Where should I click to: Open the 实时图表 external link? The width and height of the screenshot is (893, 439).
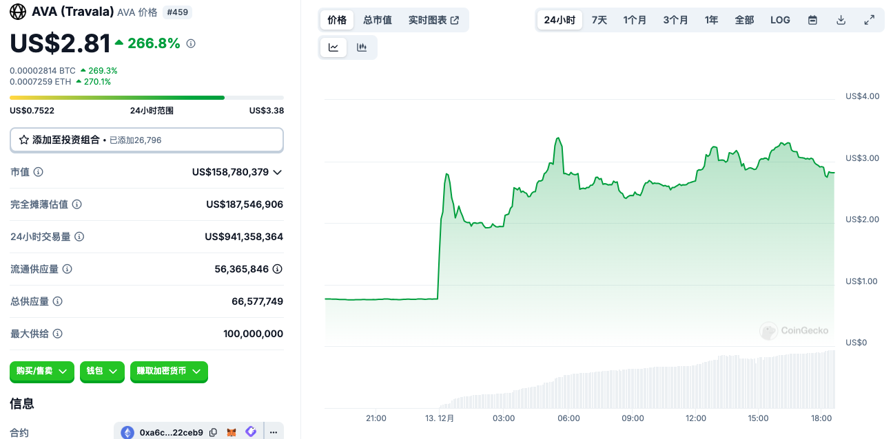(433, 20)
